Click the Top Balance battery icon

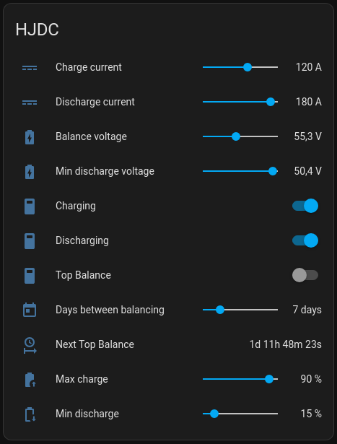click(x=30, y=276)
